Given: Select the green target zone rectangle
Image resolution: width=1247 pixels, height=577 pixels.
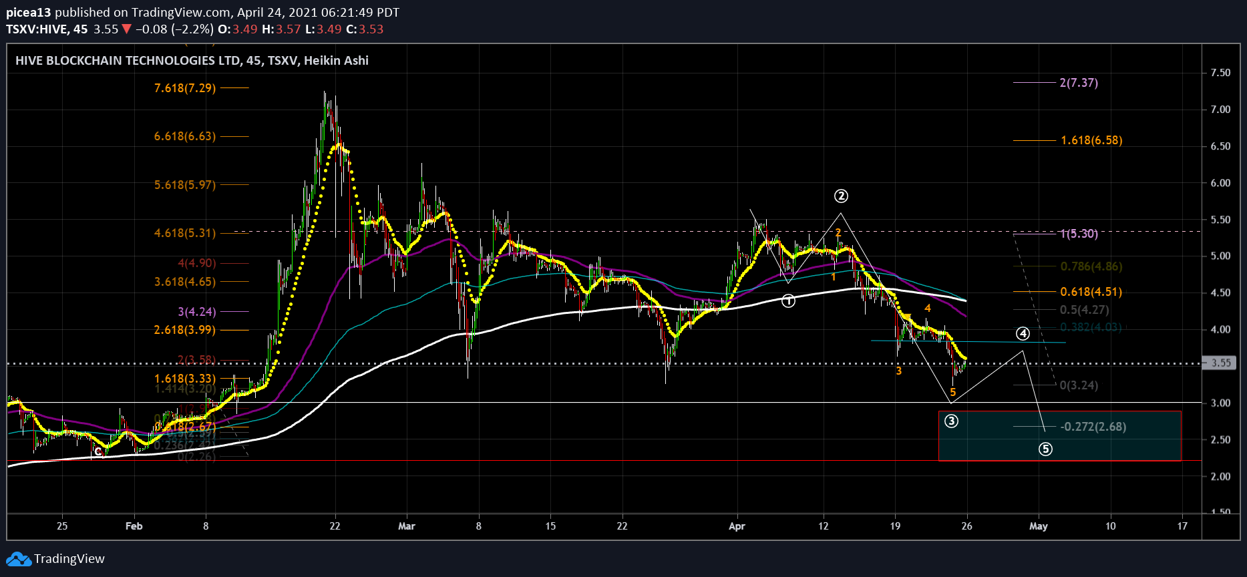Looking at the screenshot, I should click(1059, 435).
